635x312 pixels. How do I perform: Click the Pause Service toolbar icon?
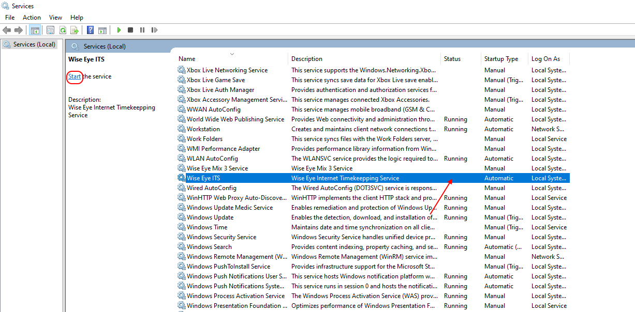[x=142, y=30]
